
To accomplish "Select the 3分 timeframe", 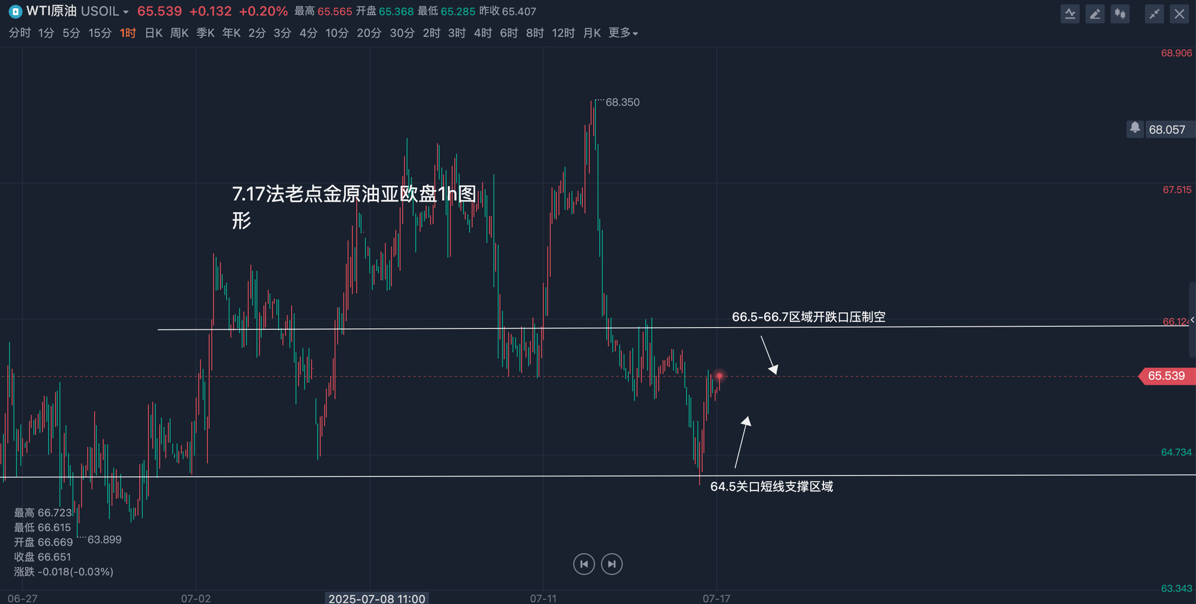I will [x=282, y=33].
